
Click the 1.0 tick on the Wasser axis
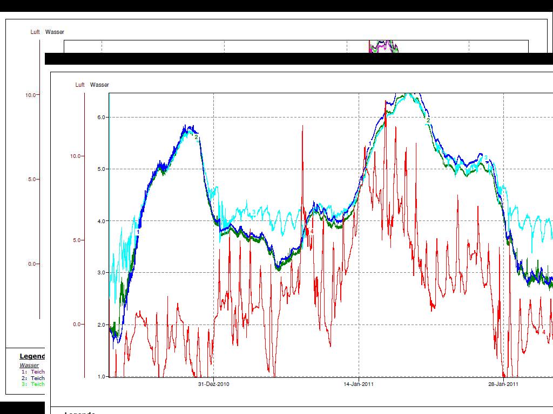pyautogui.click(x=102, y=376)
